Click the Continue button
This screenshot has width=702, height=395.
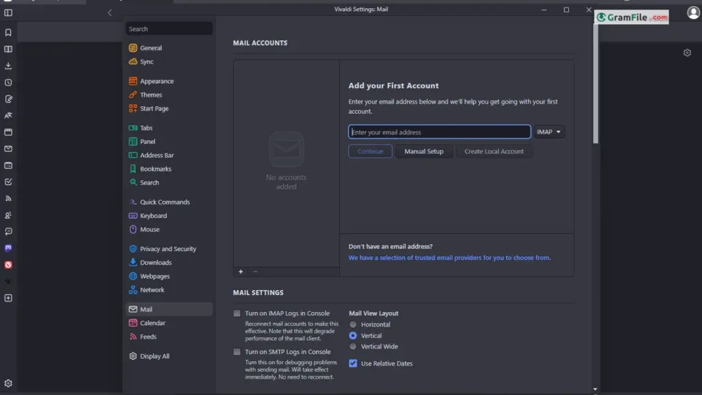point(370,152)
